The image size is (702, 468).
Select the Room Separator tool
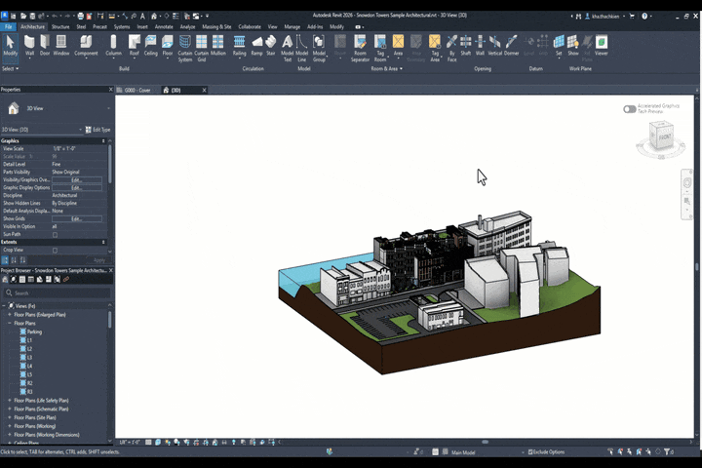click(x=360, y=49)
